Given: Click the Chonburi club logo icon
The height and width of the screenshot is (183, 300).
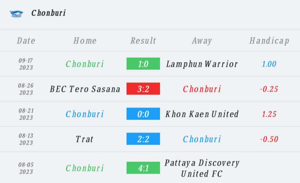Looking at the screenshot, I should [x=16, y=14].
